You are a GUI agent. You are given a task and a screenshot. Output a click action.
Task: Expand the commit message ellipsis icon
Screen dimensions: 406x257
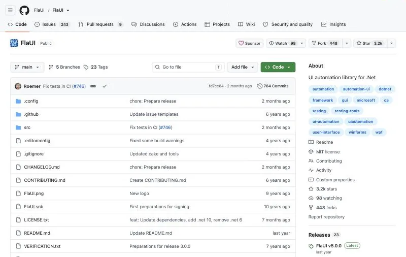pos(93,86)
